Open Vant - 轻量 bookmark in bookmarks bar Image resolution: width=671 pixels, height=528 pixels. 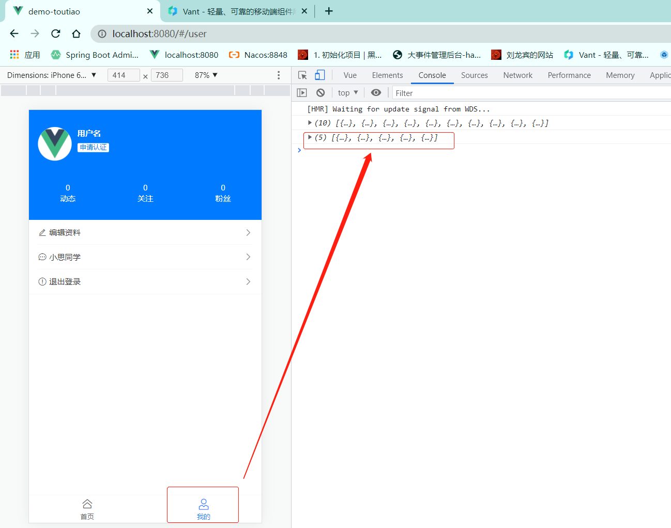coord(606,55)
